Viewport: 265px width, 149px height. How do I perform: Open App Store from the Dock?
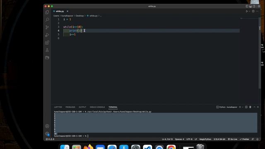(x=124, y=147)
